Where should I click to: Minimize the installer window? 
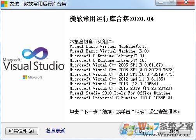point(161,2)
